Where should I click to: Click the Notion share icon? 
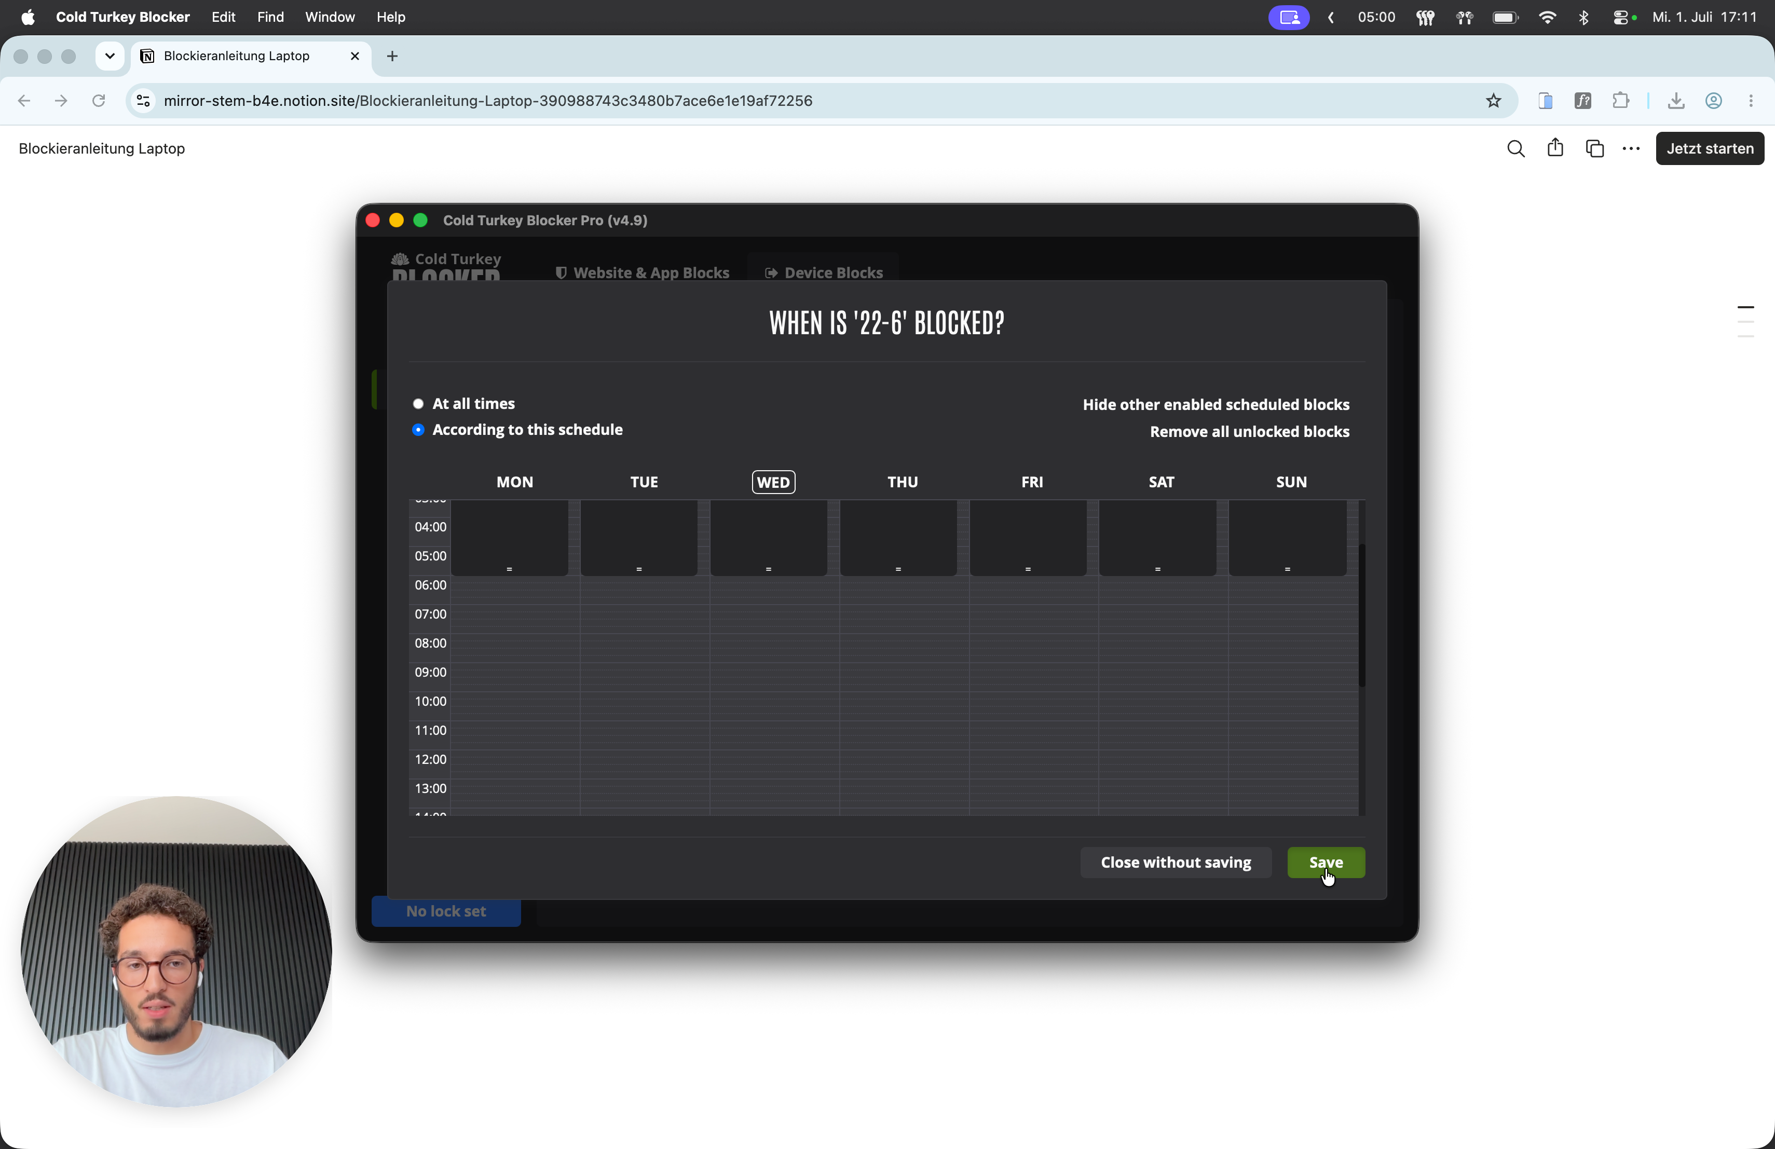[1555, 147]
